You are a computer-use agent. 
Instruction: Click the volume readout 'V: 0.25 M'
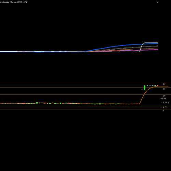[x=165, y=103]
